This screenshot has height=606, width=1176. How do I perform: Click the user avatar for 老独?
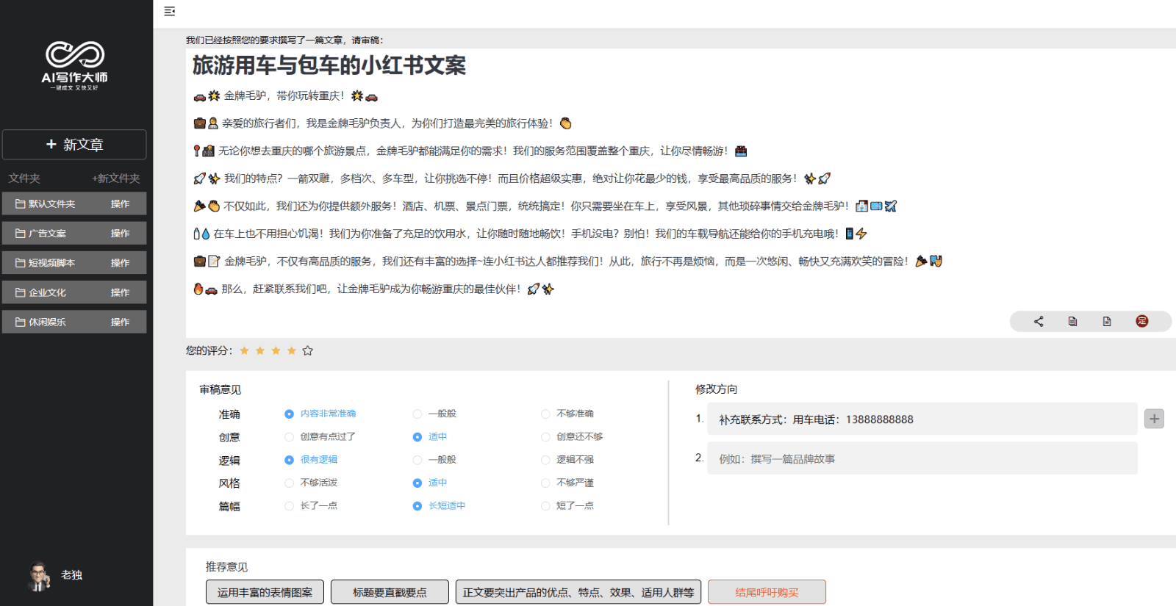(39, 575)
